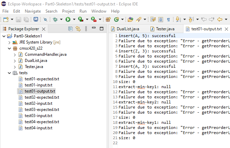Screen dimensions: 230x148
Task: Switch to the Tester.java editor tab
Action: pos(162,29)
